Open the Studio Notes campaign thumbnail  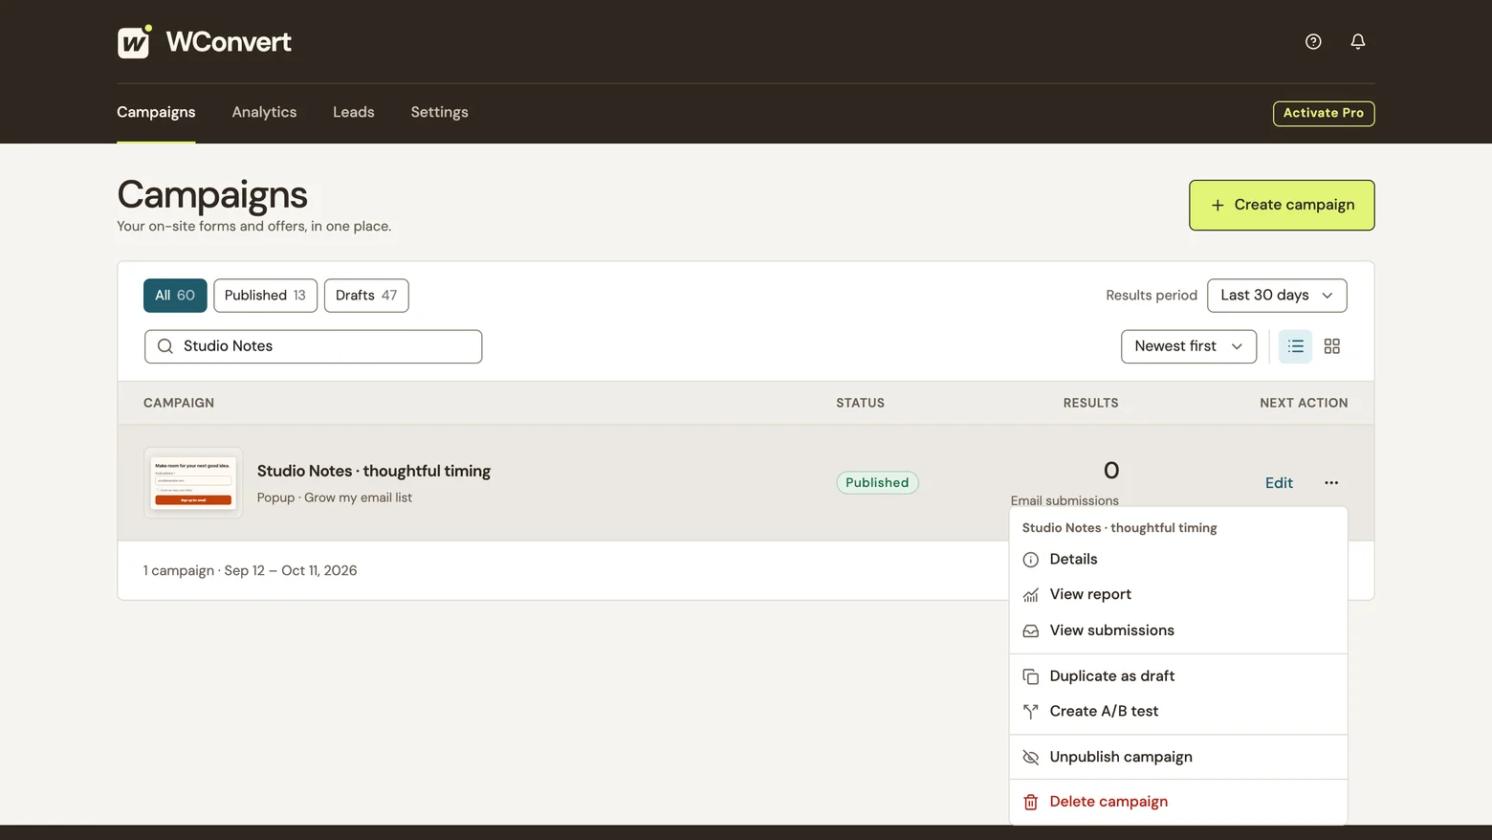(x=193, y=483)
